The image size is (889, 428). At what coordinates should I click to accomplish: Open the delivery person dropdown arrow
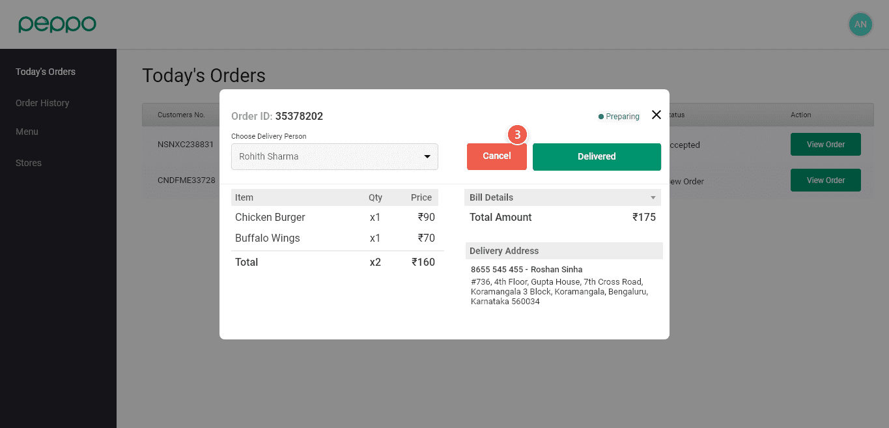click(427, 157)
